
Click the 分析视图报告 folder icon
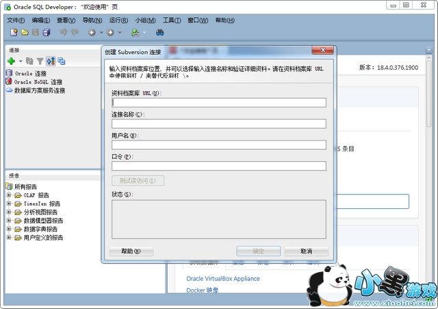tap(18, 212)
